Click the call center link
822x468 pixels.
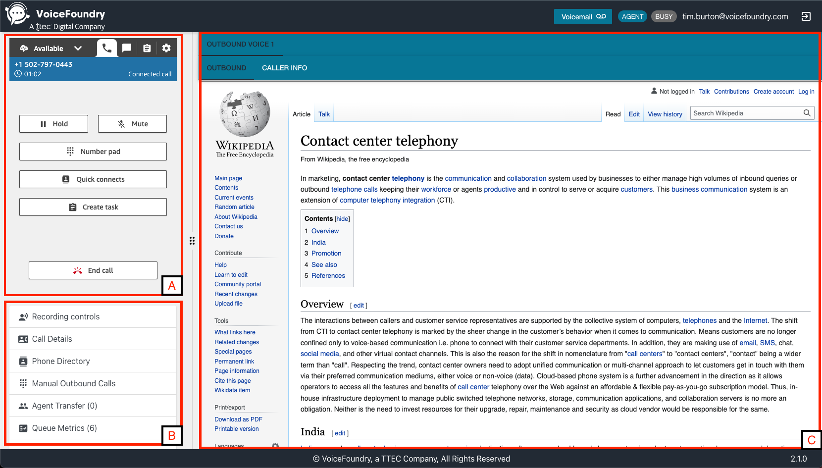(x=473, y=387)
